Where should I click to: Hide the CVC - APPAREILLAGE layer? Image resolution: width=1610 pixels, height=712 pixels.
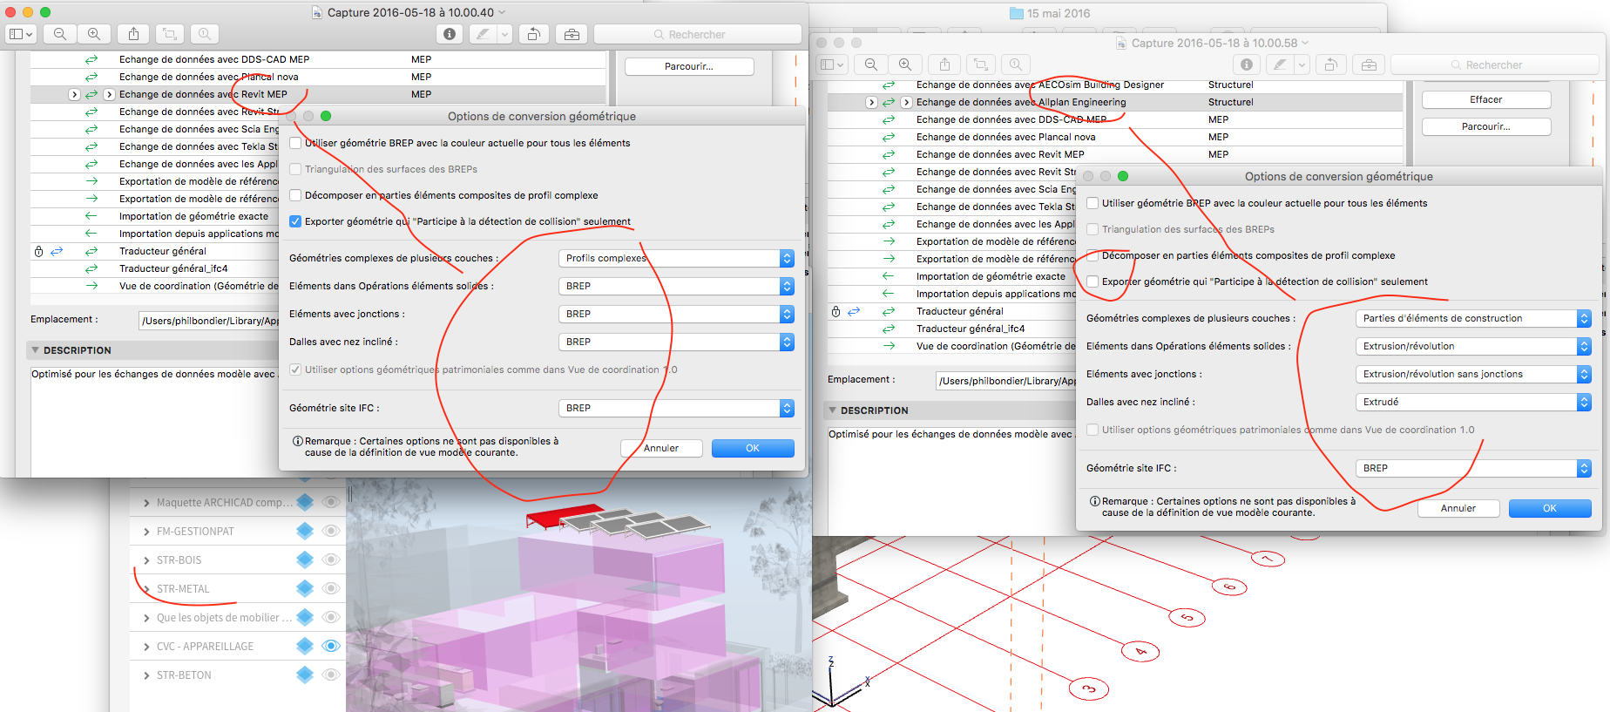pyautogui.click(x=330, y=646)
